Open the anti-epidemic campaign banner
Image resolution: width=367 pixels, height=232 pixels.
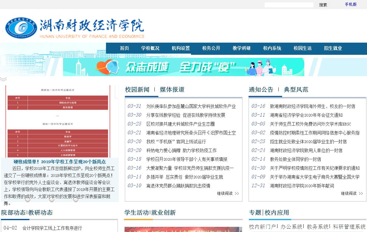click(183, 67)
